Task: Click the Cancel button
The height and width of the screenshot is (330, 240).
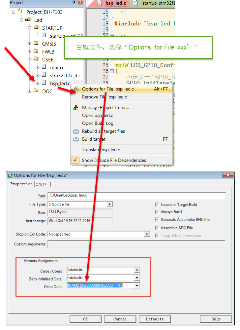Action: point(120,319)
